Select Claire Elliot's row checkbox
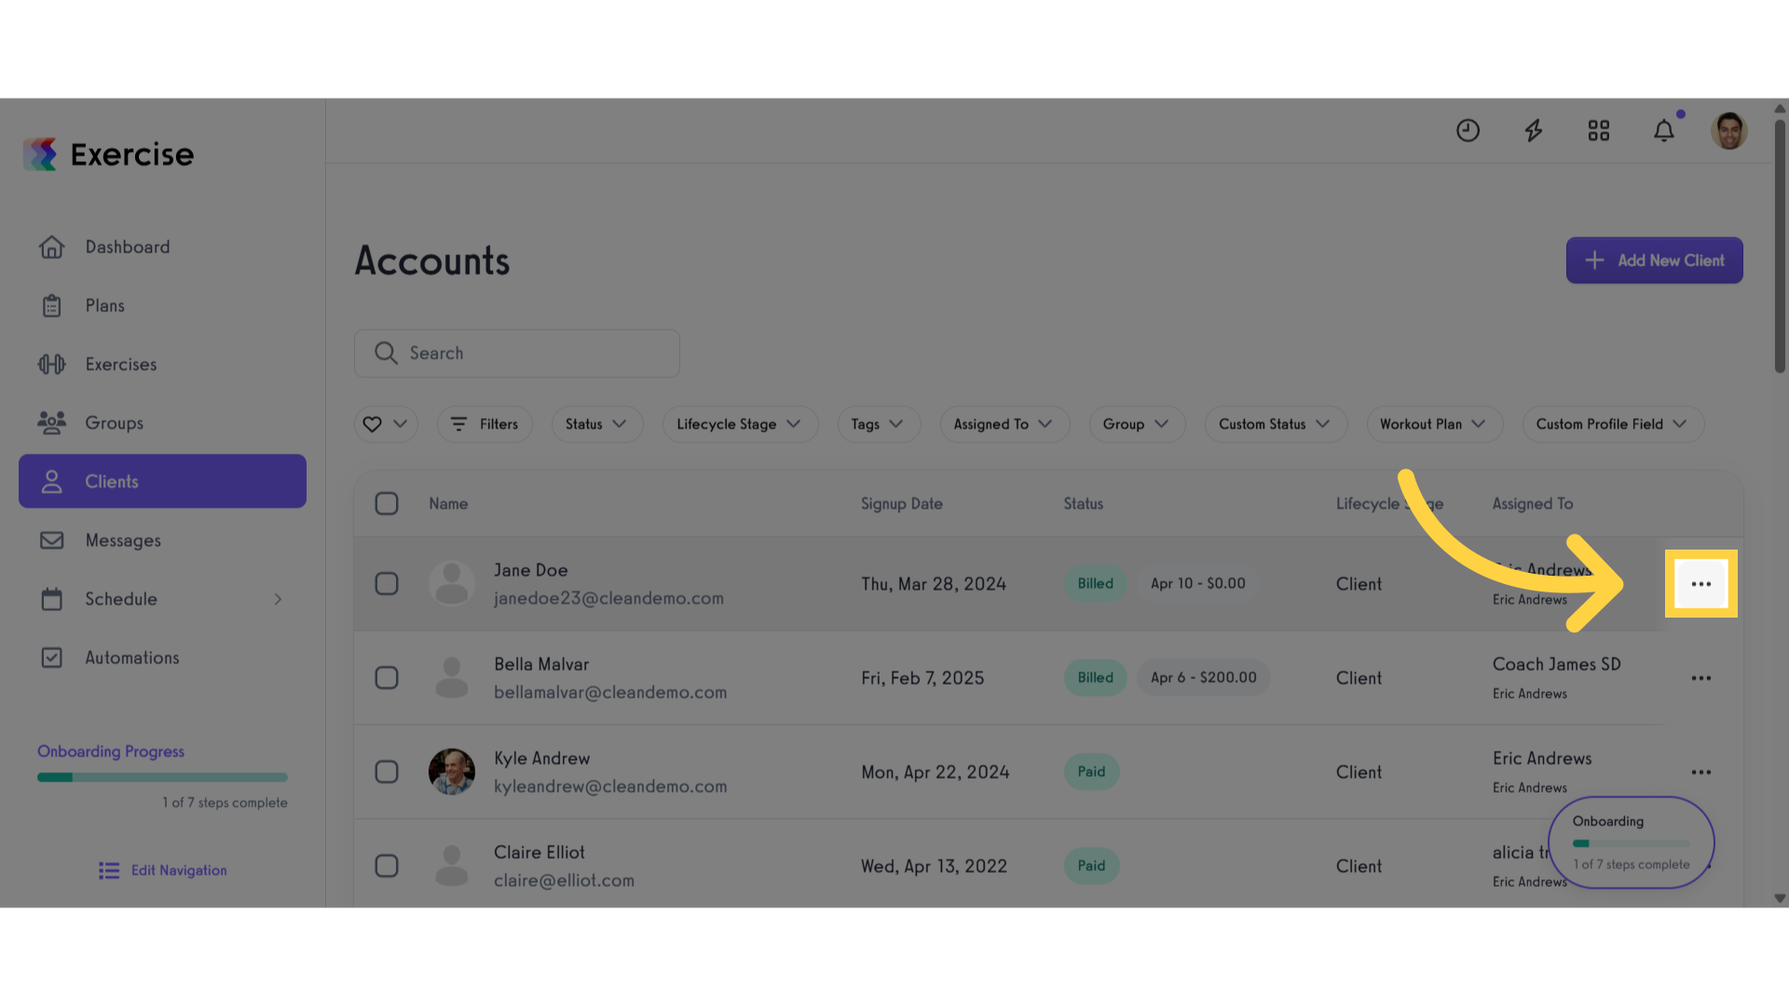1789x1006 pixels. pos(387,866)
